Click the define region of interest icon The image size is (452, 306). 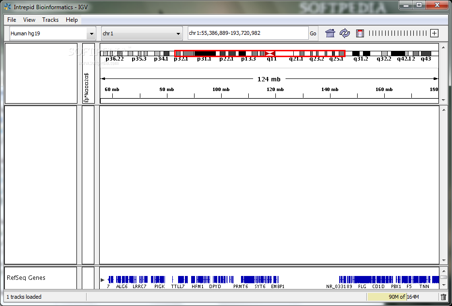click(360, 33)
